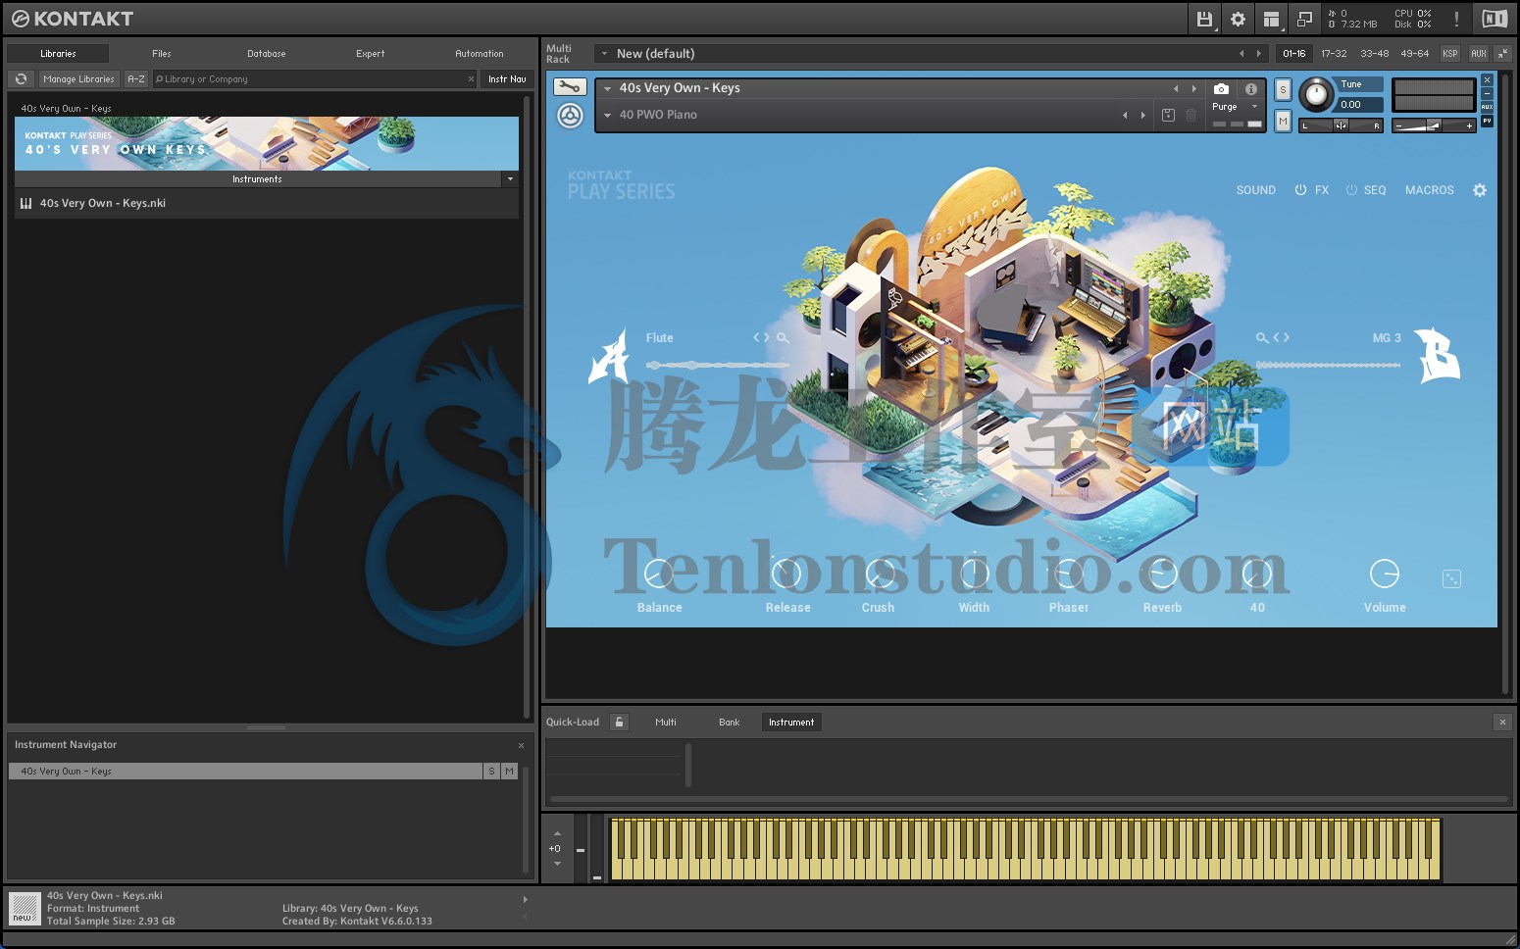Toggle the AUX sends on instrument header

[1487, 107]
